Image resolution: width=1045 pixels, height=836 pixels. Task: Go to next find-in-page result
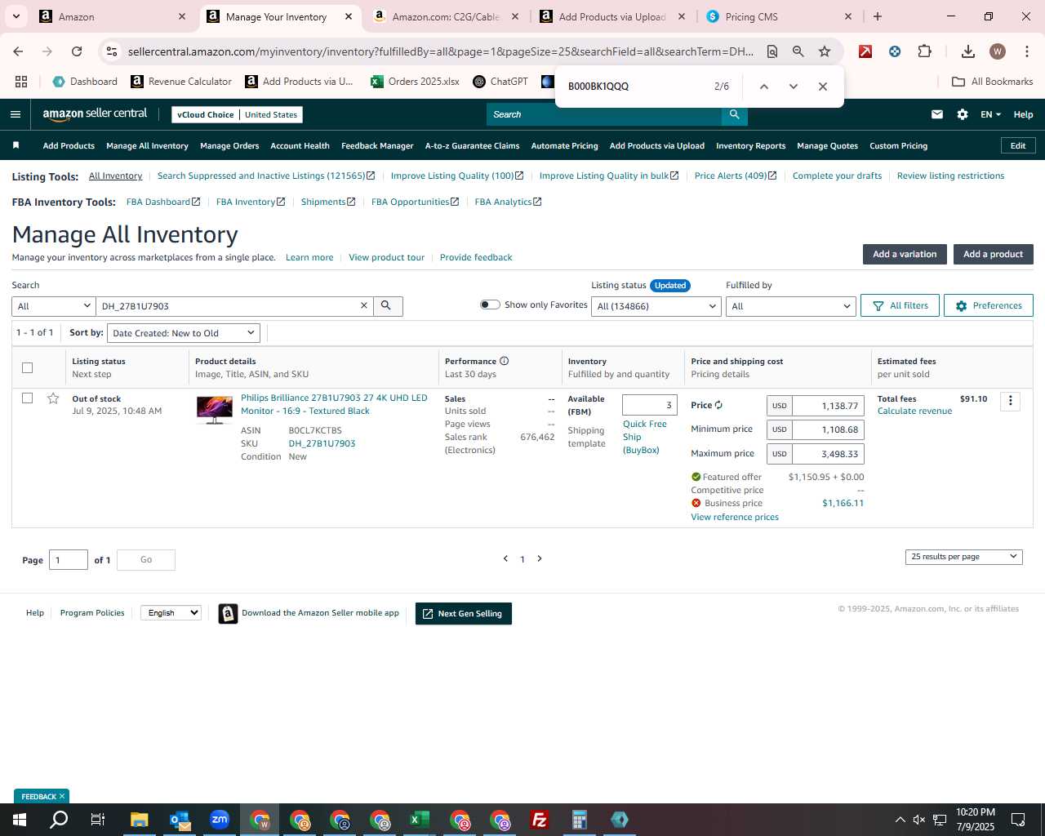click(793, 87)
